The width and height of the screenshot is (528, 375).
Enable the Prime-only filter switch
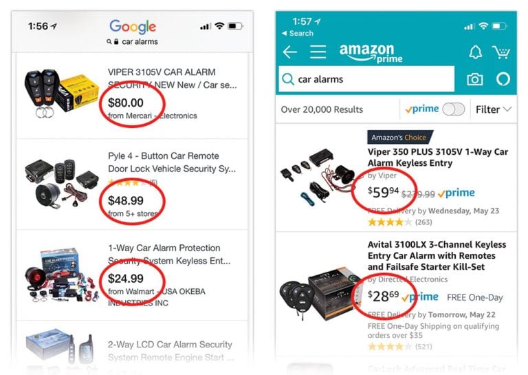pyautogui.click(x=453, y=109)
